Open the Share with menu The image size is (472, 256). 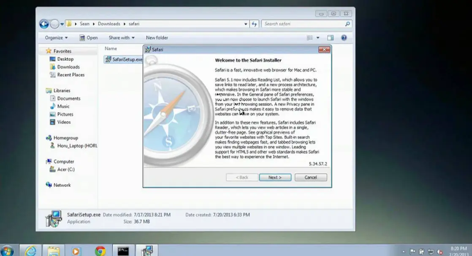tap(122, 38)
